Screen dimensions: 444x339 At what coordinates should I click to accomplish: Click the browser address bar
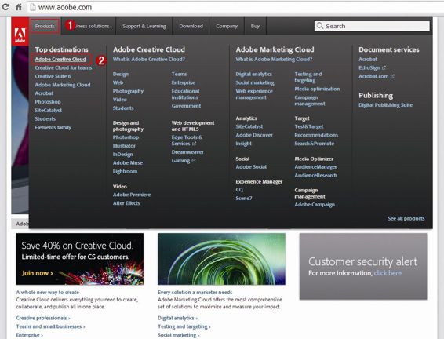tap(235, 7)
